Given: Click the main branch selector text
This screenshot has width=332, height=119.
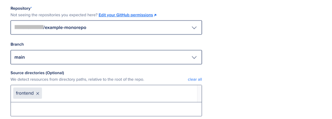Looking at the screenshot, I should [20, 57].
